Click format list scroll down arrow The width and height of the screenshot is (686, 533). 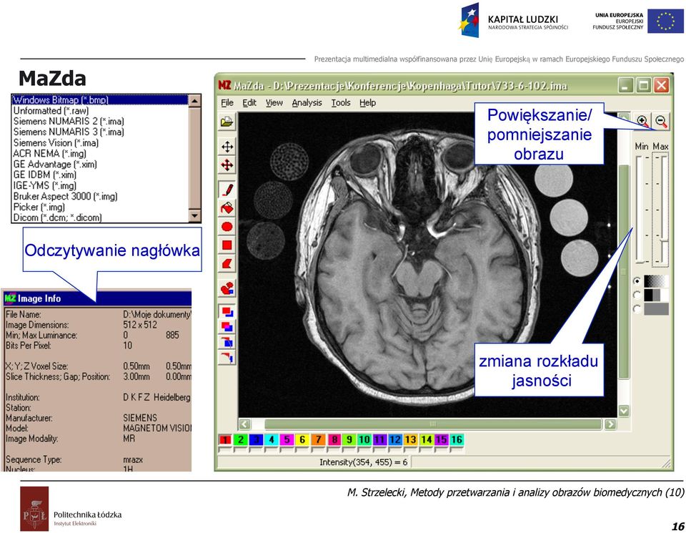(194, 215)
